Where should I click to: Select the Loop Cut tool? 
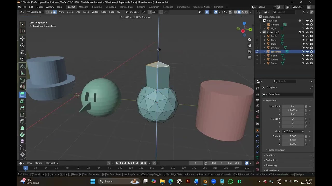22,115
